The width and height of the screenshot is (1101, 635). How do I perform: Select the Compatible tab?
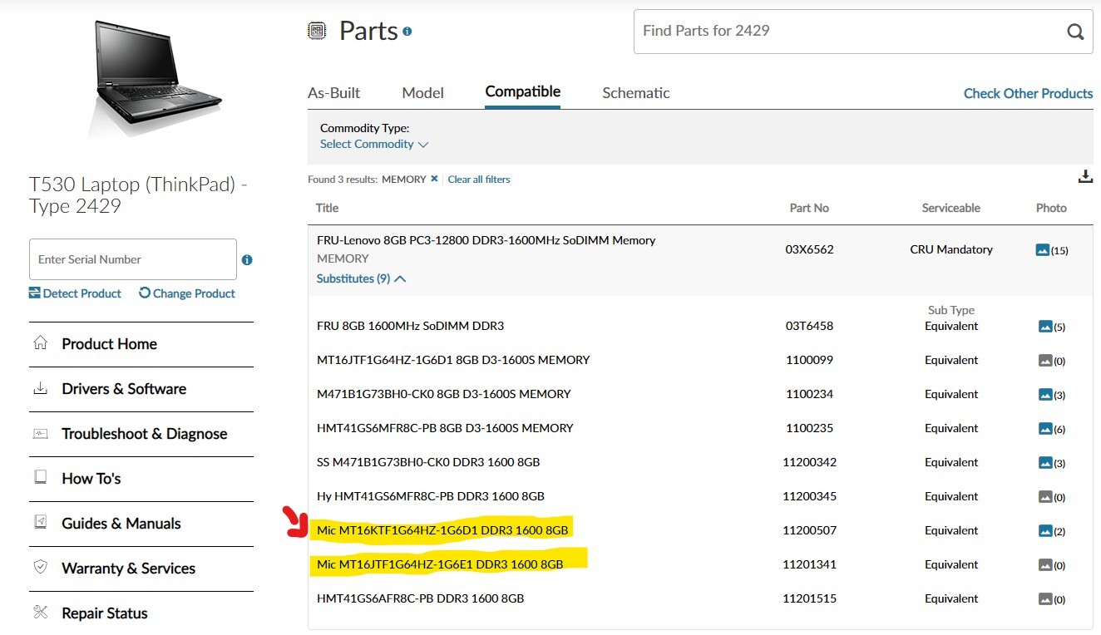pos(523,92)
